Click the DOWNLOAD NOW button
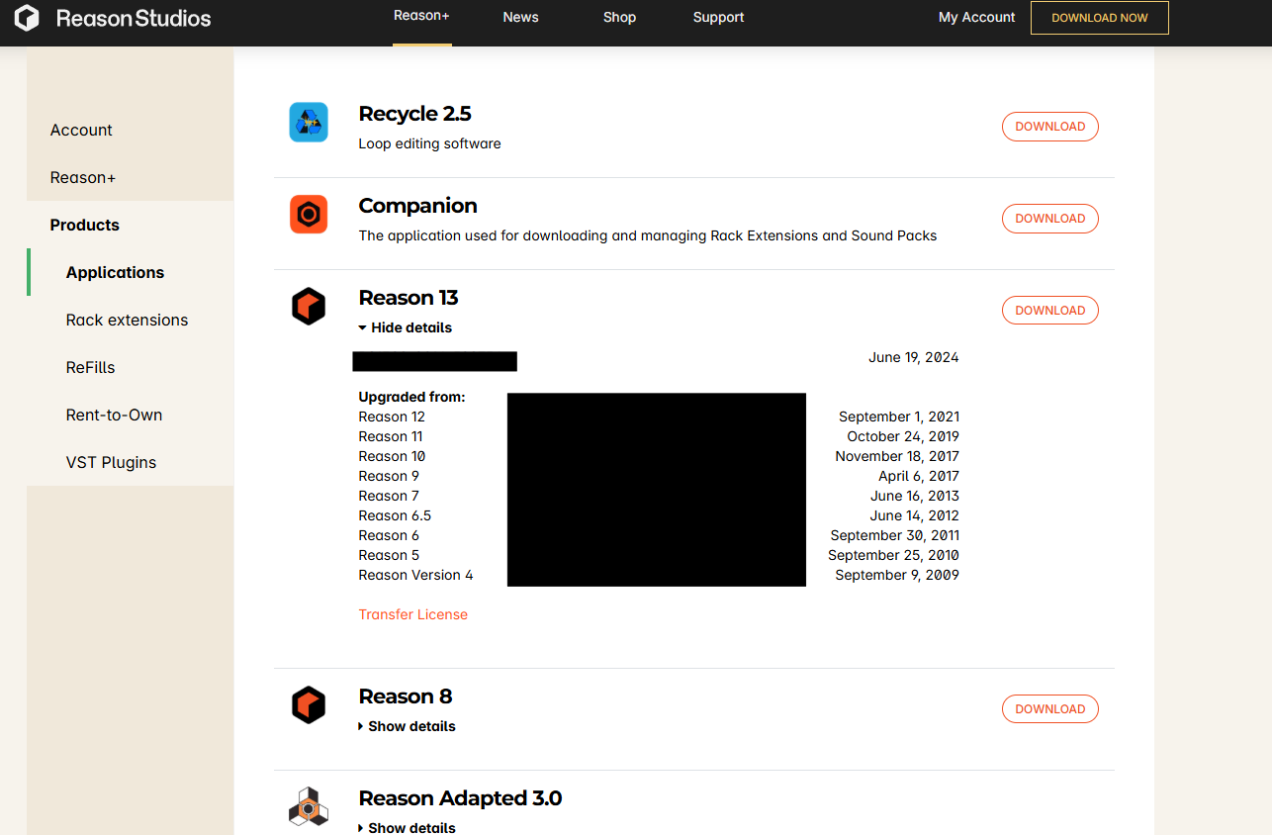The image size is (1272, 835). pyautogui.click(x=1100, y=18)
